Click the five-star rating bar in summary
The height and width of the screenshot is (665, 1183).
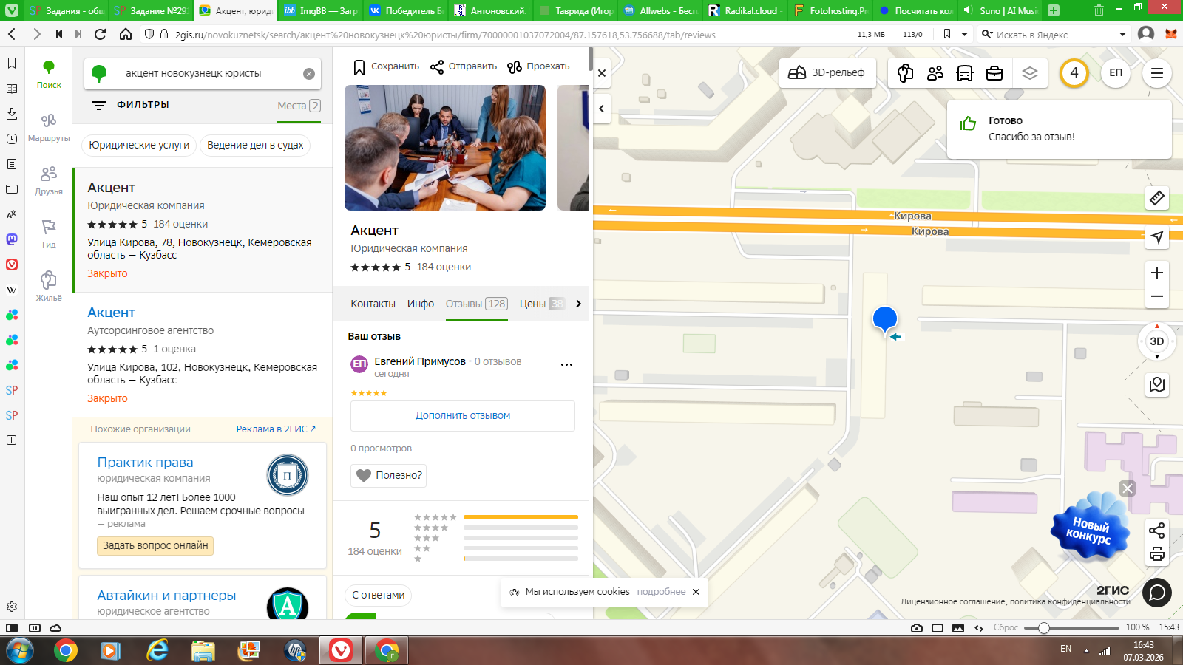click(521, 517)
